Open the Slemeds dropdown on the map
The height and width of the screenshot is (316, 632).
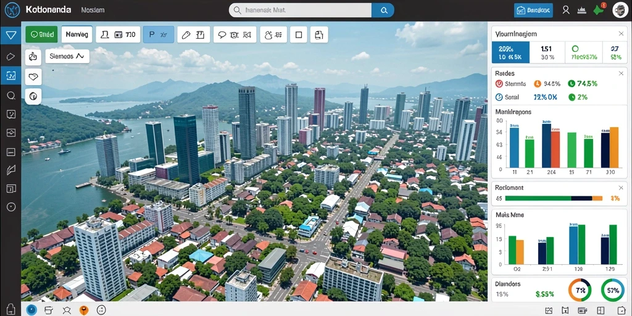click(x=67, y=56)
